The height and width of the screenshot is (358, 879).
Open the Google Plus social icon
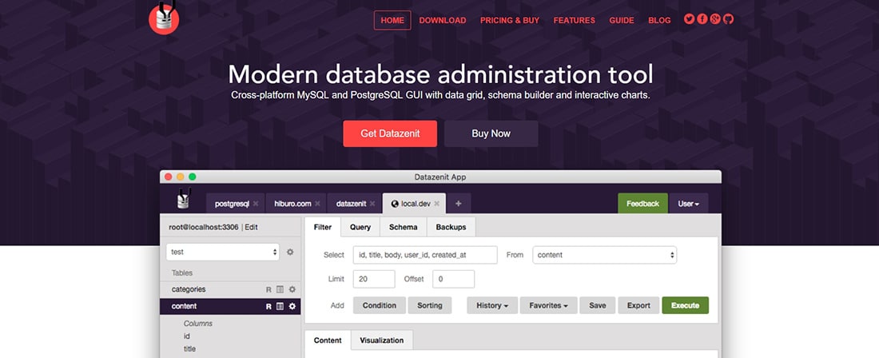click(x=715, y=20)
